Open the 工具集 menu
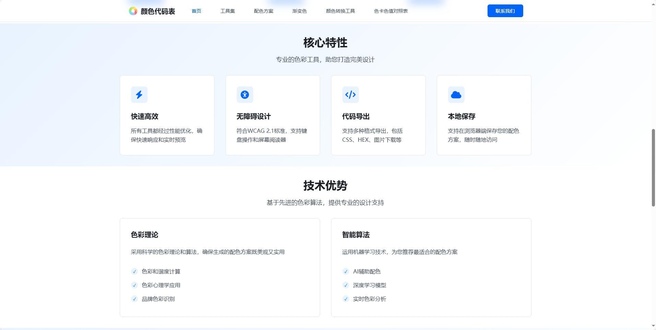 point(227,11)
